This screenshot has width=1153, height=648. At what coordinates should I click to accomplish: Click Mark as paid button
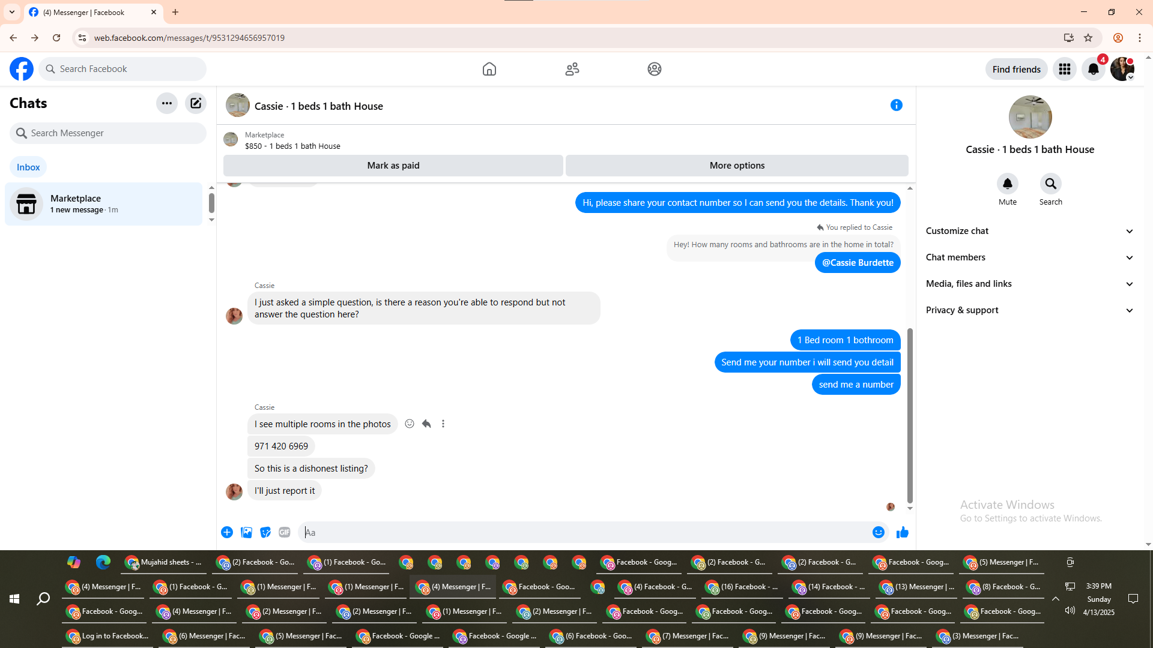click(x=393, y=166)
